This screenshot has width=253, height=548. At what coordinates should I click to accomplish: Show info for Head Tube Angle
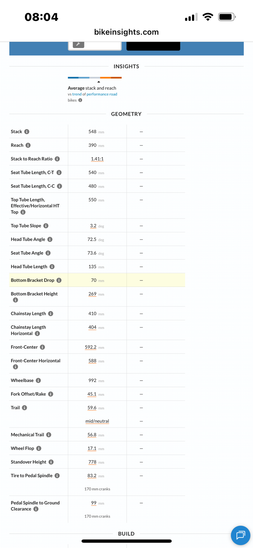[x=50, y=240]
